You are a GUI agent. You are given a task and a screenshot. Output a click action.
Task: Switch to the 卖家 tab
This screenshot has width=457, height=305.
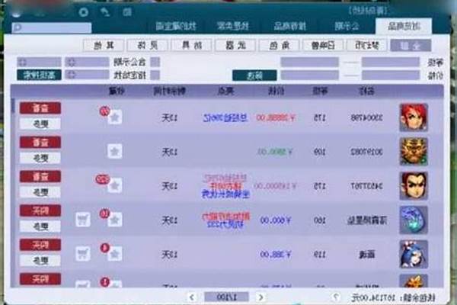coord(233,26)
